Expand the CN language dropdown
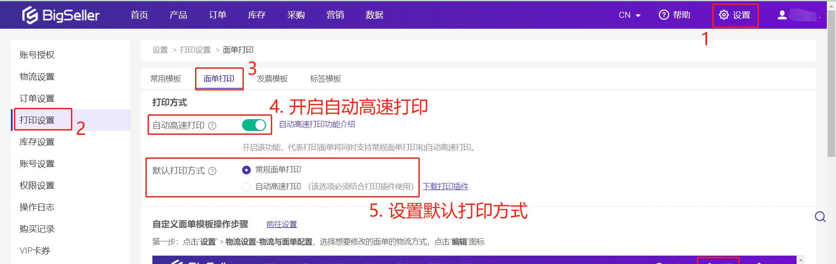 (x=630, y=15)
